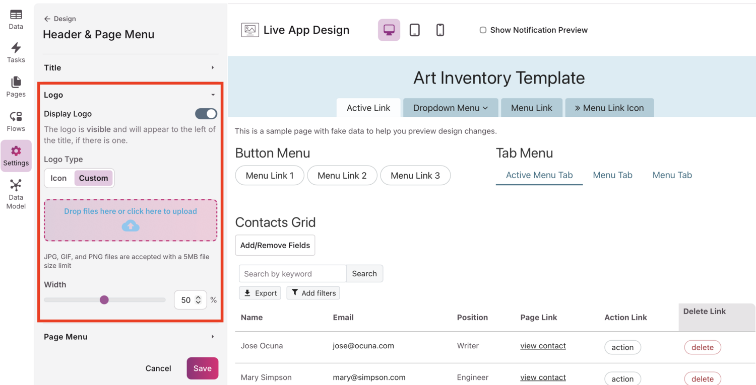The height and width of the screenshot is (385, 756).
Task: Go back to Design via back link
Action: [x=60, y=19]
